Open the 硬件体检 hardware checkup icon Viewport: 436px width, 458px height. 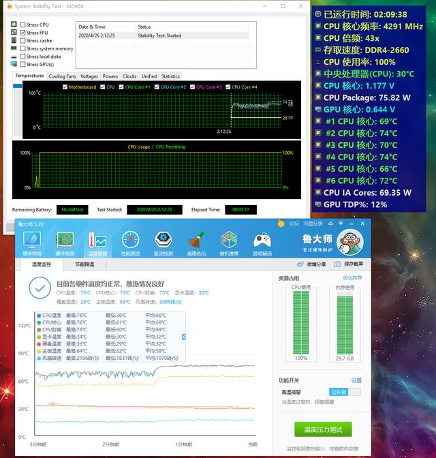coord(32,241)
